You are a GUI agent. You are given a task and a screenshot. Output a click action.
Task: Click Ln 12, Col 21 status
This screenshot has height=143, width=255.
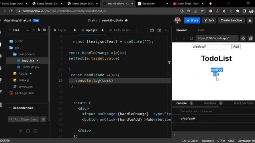pyautogui.click(x=190, y=141)
